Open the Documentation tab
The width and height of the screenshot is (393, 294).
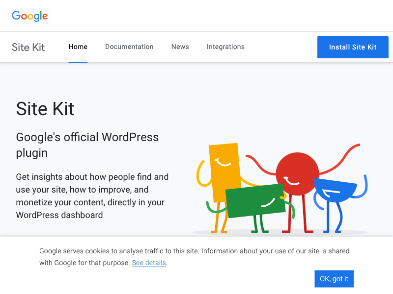click(x=129, y=47)
